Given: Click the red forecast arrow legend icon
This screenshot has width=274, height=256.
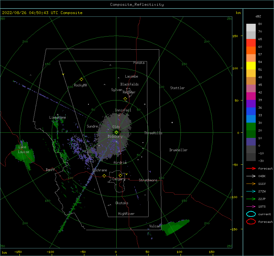Looking at the screenshot, I should [251, 168].
